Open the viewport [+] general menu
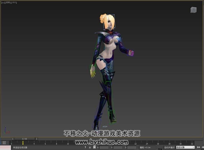 3,3
